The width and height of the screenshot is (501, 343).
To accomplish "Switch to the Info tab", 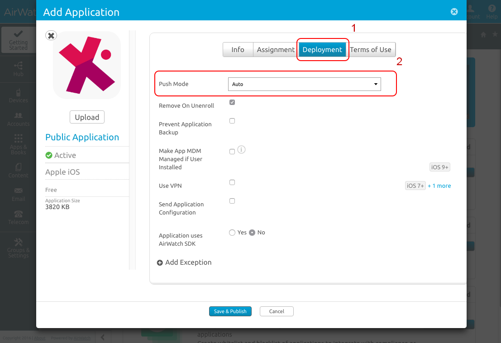I will point(238,49).
